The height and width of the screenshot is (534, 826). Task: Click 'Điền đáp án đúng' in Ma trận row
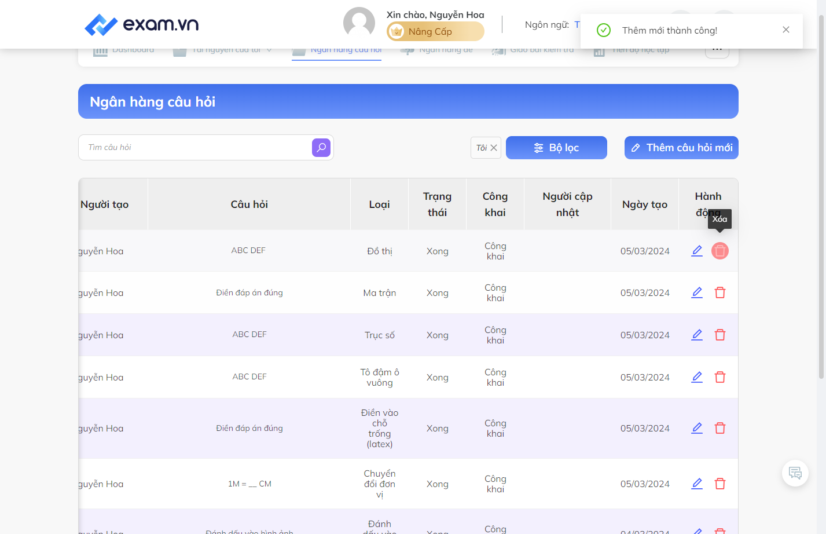pos(249,292)
